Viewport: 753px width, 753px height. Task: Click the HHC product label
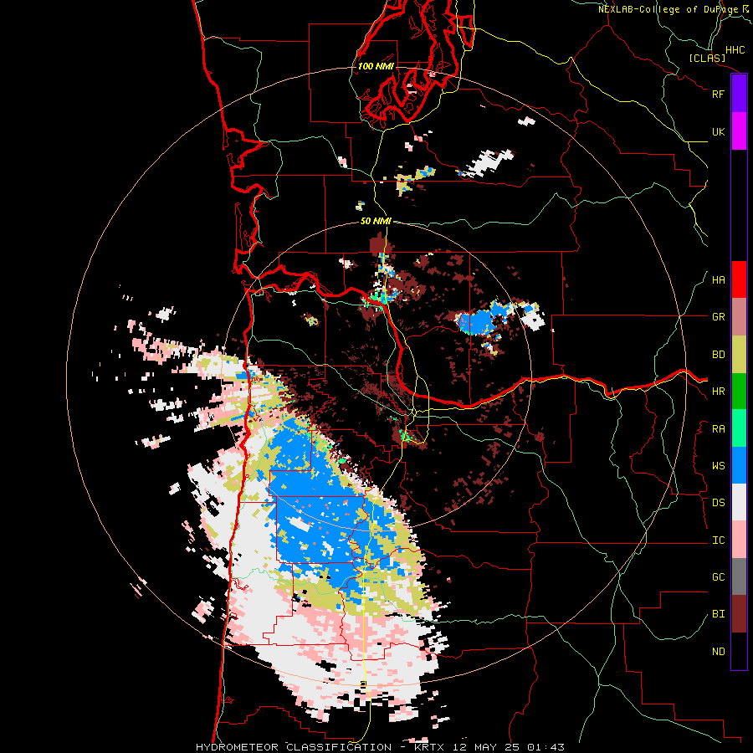click(x=735, y=50)
